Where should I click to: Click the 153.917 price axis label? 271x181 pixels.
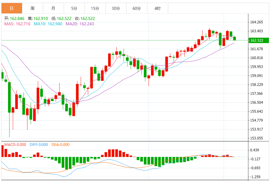click(x=256, y=129)
